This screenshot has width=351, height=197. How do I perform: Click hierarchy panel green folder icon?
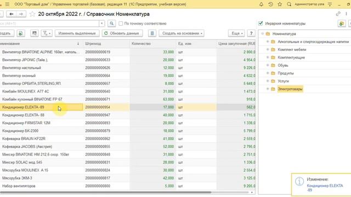pyautogui.click(x=342, y=24)
